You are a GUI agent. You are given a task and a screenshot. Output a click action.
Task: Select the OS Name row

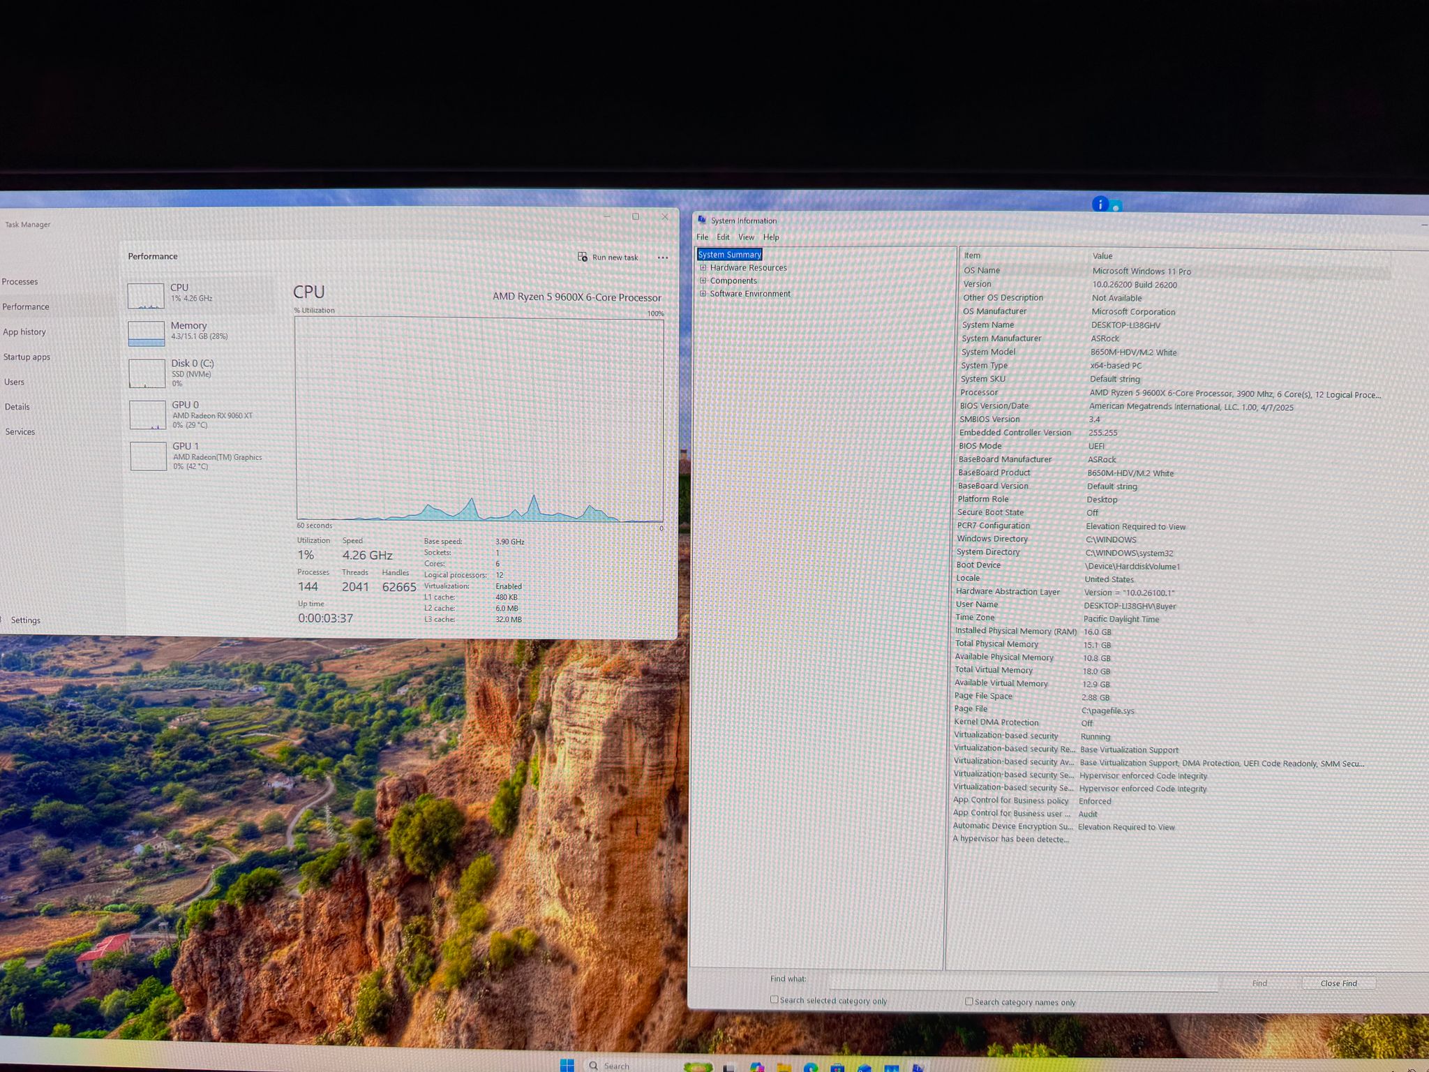click(x=1176, y=271)
